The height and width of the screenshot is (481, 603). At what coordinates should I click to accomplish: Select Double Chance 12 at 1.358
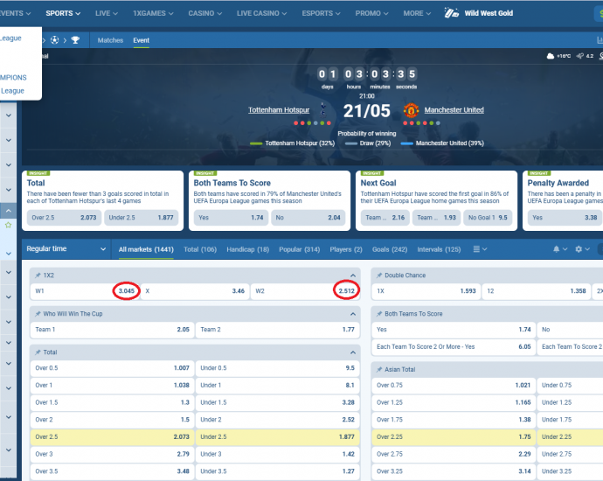pos(537,291)
